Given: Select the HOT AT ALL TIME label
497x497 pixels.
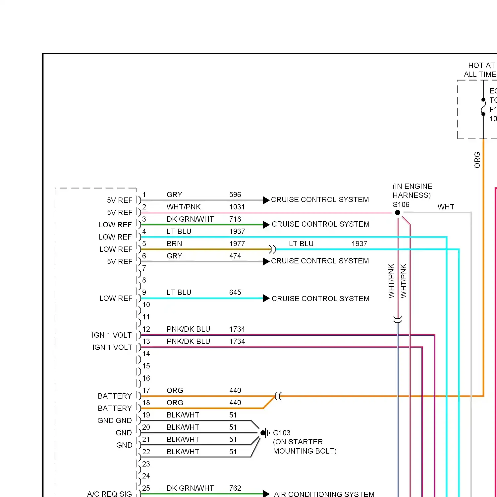Looking at the screenshot, I should (x=480, y=70).
